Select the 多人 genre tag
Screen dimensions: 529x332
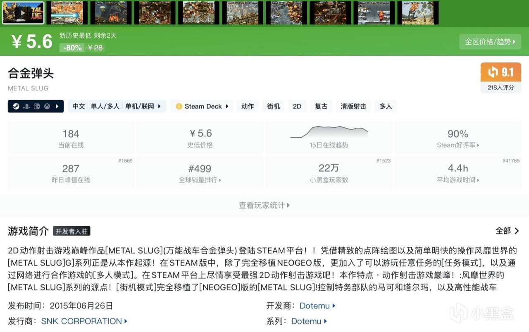pos(386,106)
